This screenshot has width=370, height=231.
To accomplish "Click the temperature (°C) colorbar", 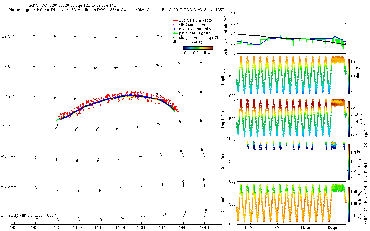I will pos(349,75).
